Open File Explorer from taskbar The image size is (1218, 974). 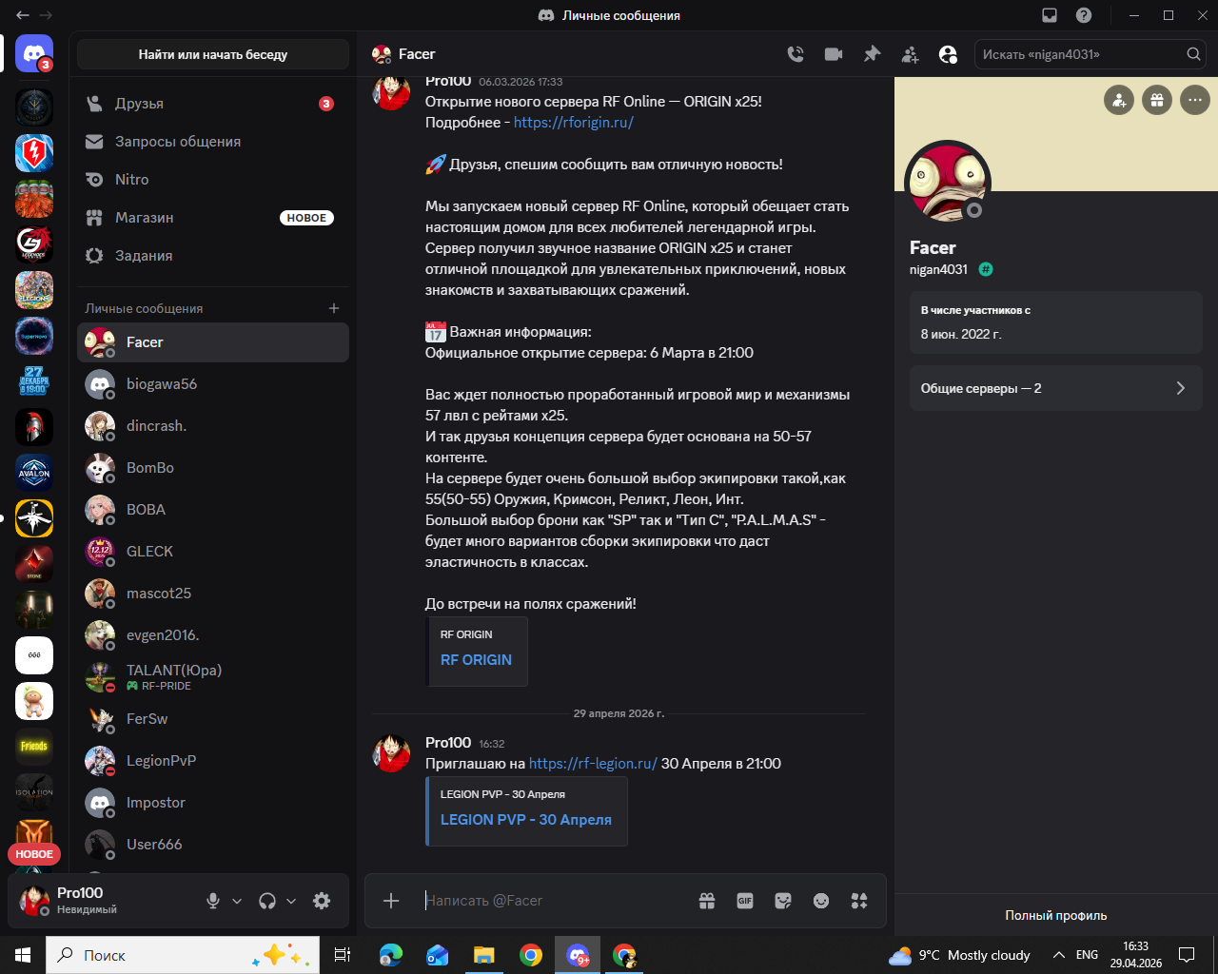tap(484, 955)
